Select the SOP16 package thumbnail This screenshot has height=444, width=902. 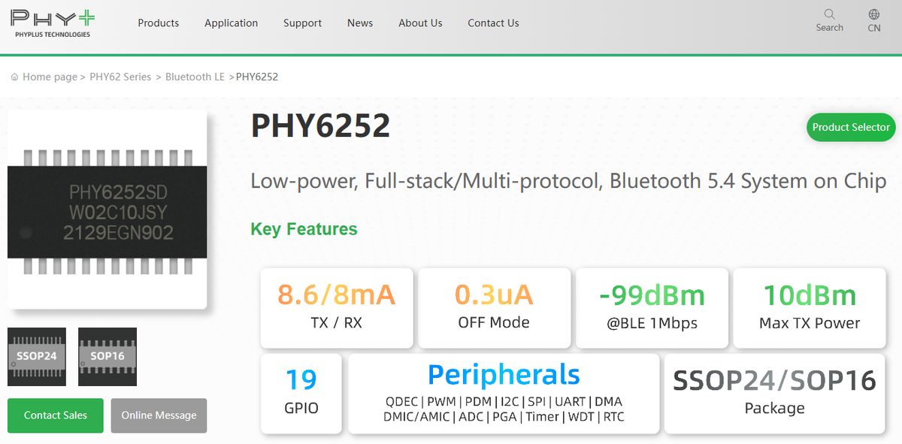(x=107, y=356)
